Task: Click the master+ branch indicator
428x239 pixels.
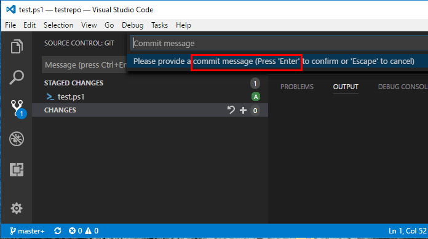Action: tap(27, 231)
